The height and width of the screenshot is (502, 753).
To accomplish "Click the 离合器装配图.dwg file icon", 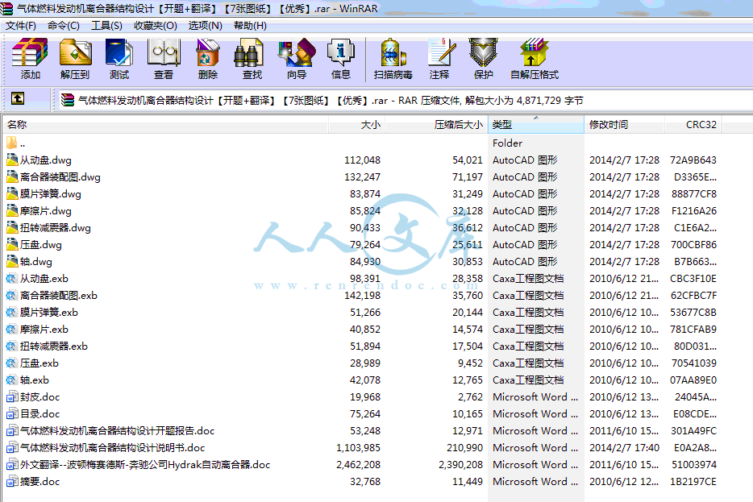I will (x=12, y=176).
